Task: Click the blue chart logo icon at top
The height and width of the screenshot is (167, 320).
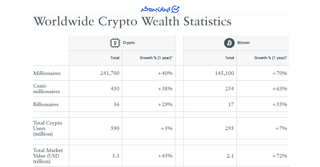Action: coord(175,9)
